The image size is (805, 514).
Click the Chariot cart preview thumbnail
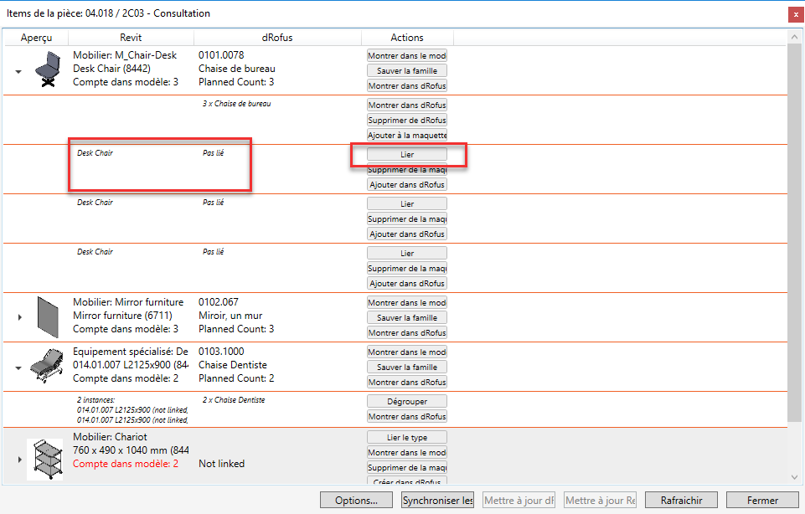click(x=44, y=459)
